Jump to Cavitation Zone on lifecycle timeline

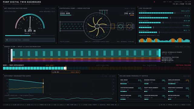(x=102, y=65)
